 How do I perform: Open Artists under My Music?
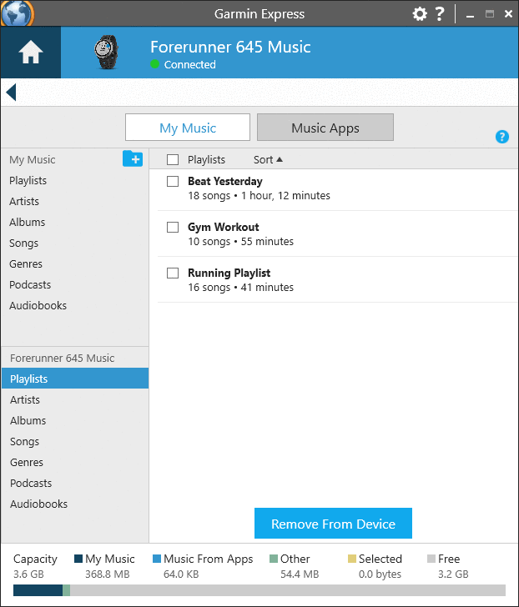point(24,201)
